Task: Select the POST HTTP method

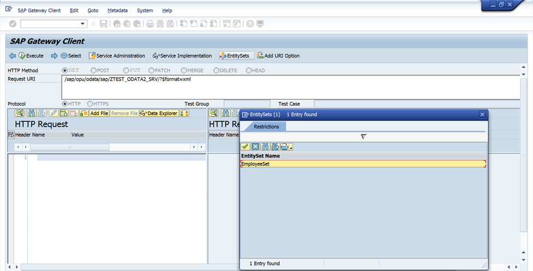Action: (x=93, y=71)
